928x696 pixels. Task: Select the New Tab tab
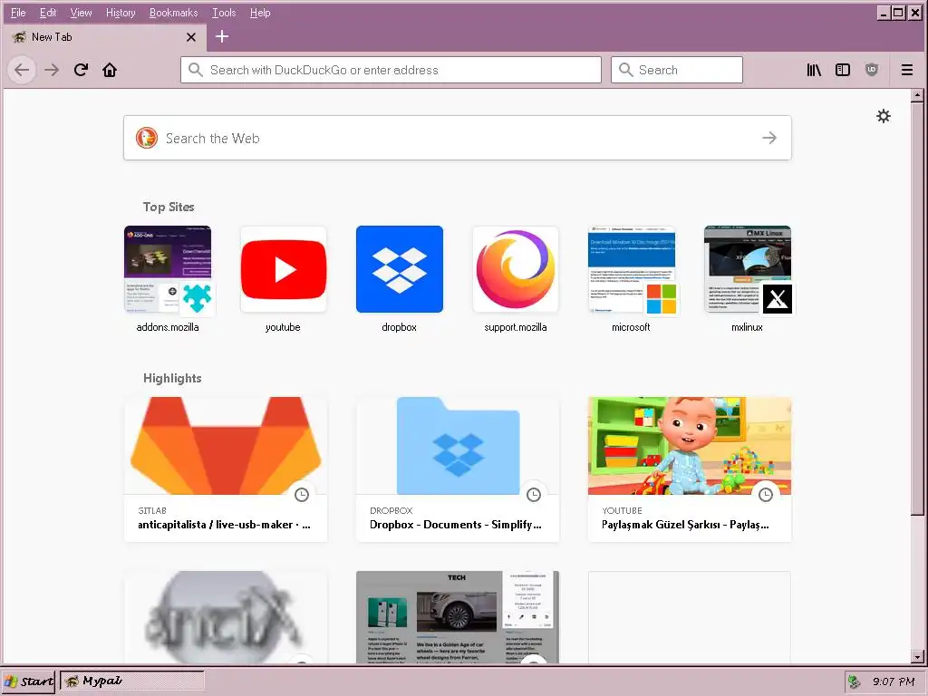(x=105, y=37)
